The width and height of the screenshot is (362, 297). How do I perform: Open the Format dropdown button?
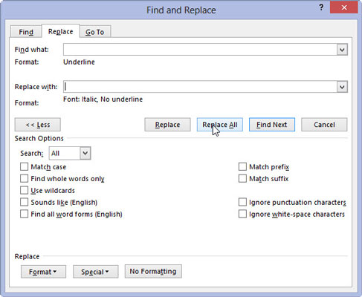pos(43,272)
